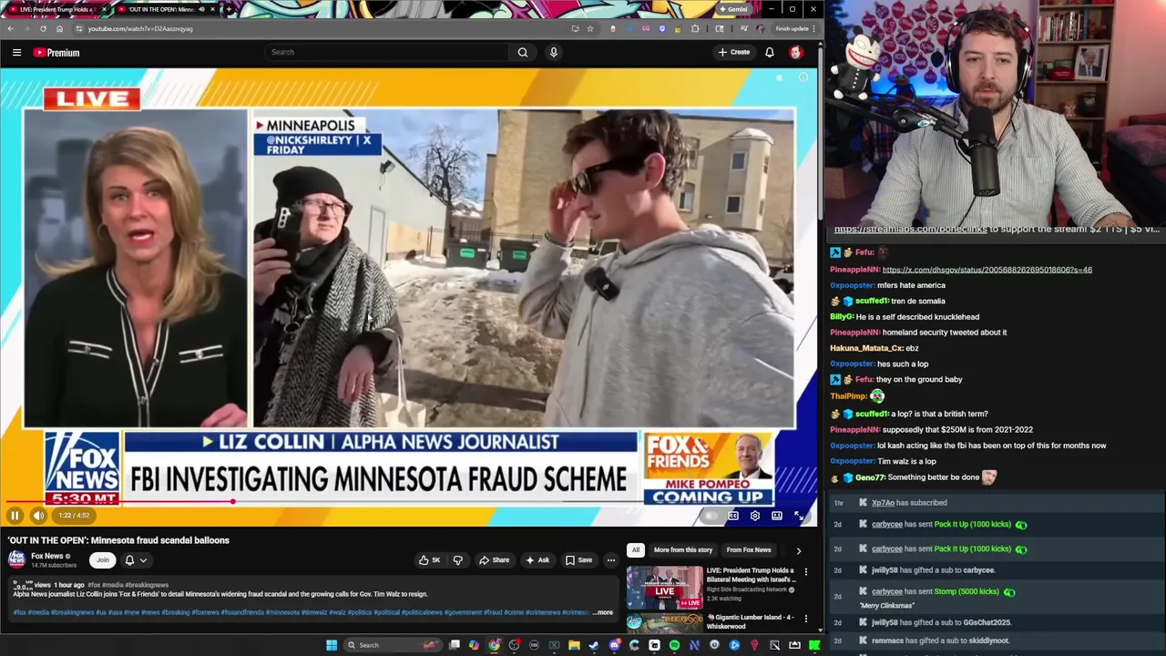Open Gigantic Lumber Island video thumbnail
Viewport: 1166px width, 656px height.
coord(664,622)
